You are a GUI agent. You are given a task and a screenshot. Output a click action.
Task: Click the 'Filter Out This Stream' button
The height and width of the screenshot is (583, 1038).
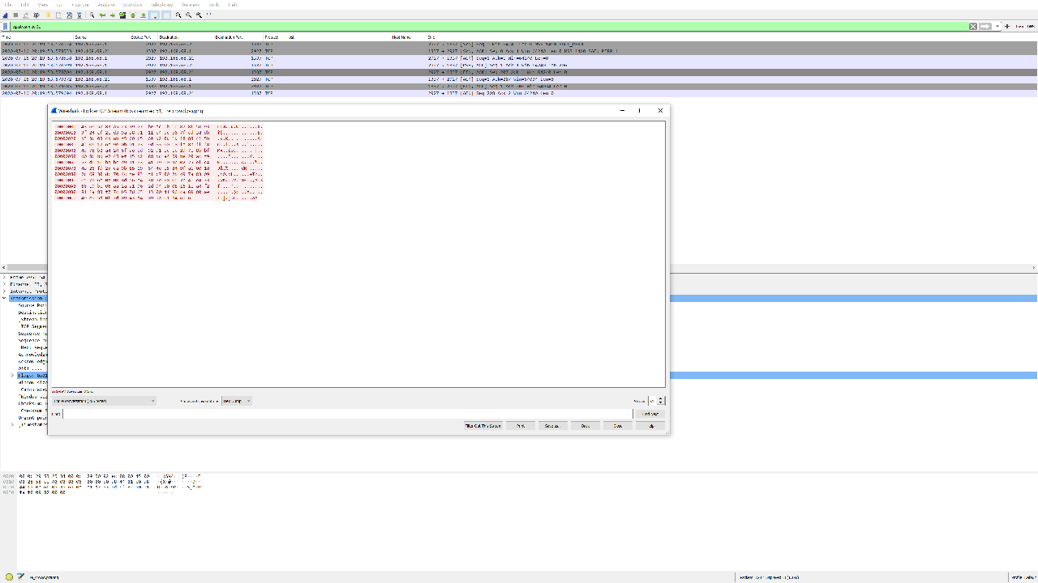pos(484,425)
